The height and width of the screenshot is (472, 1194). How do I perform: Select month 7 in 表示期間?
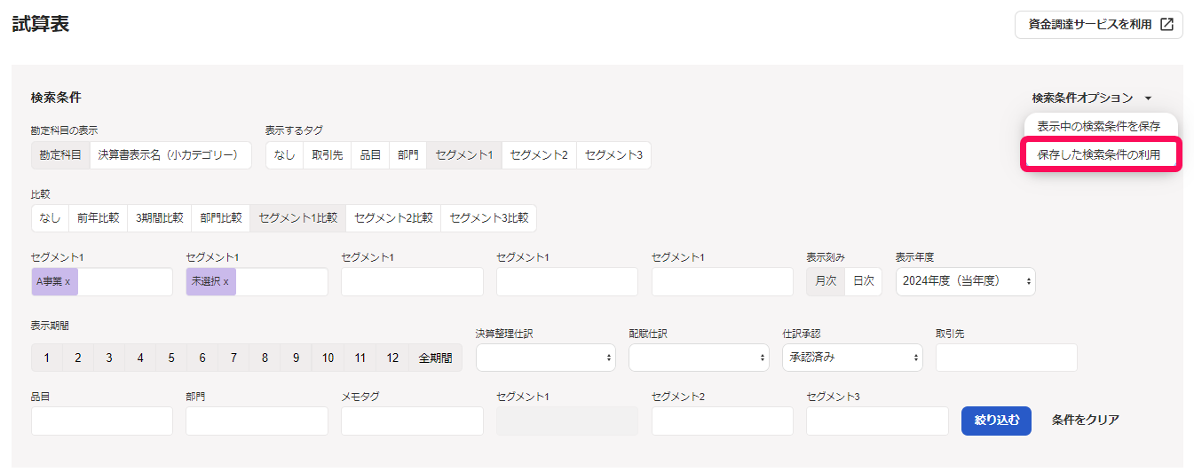tap(233, 358)
